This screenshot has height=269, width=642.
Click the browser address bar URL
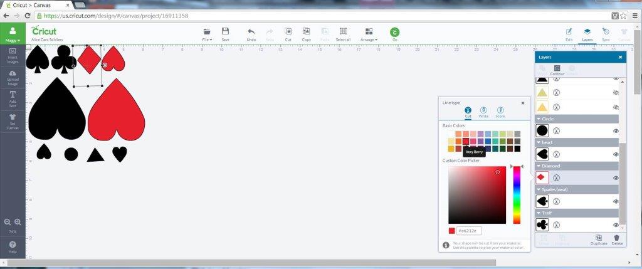(116, 16)
